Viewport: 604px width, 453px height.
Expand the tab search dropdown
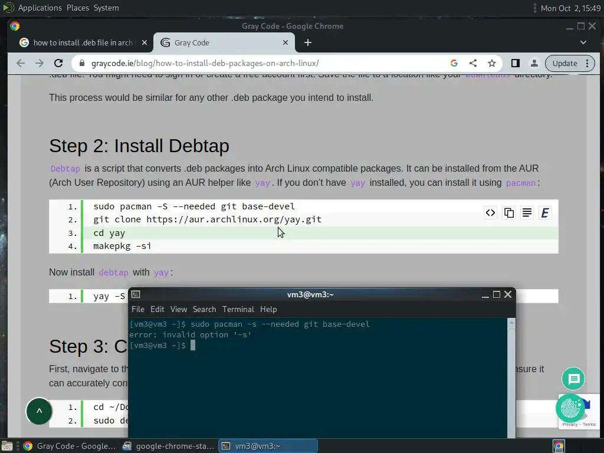pyautogui.click(x=583, y=42)
